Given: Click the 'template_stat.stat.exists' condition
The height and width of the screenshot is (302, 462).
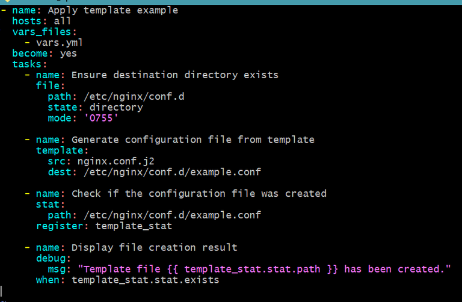Looking at the screenshot, I should [x=145, y=280].
